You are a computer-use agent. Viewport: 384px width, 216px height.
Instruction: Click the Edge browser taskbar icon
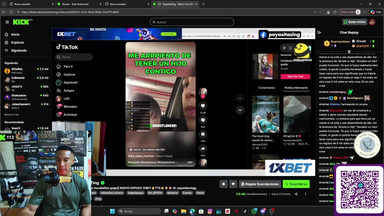tap(192, 211)
